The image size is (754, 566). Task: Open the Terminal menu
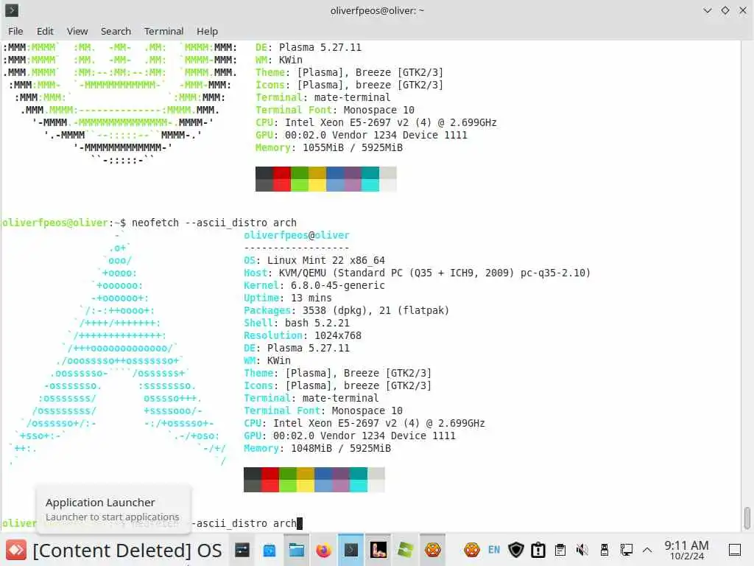click(x=163, y=31)
